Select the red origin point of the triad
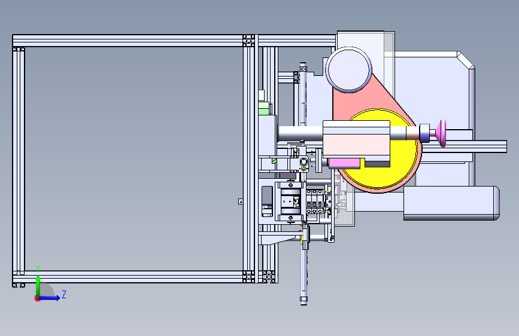The image size is (519, 336). [x=37, y=298]
